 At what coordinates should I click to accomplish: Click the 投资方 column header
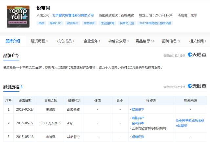click(x=151, y=101)
